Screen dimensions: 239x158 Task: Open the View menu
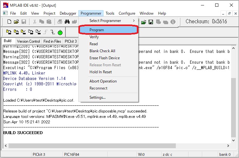[x=35, y=13]
